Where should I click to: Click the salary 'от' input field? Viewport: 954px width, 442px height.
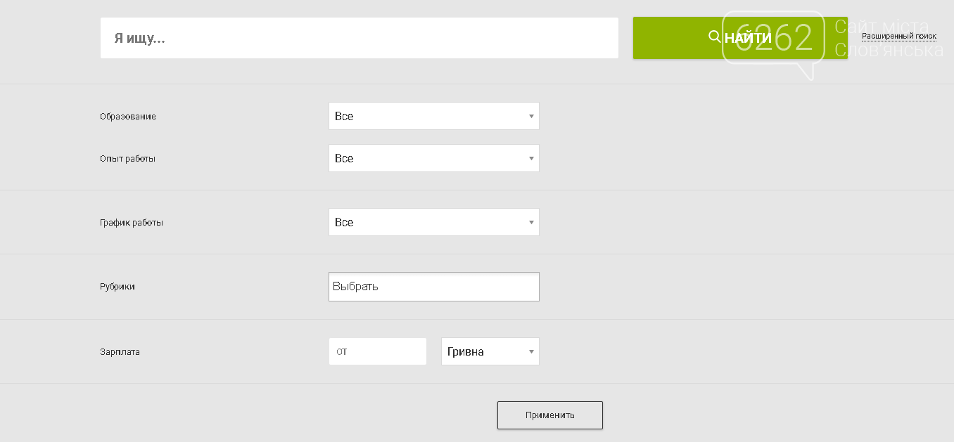(378, 351)
